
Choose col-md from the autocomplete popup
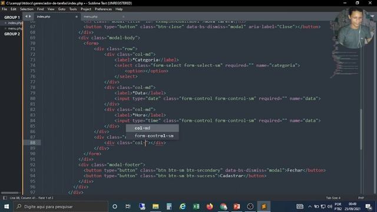(152, 128)
